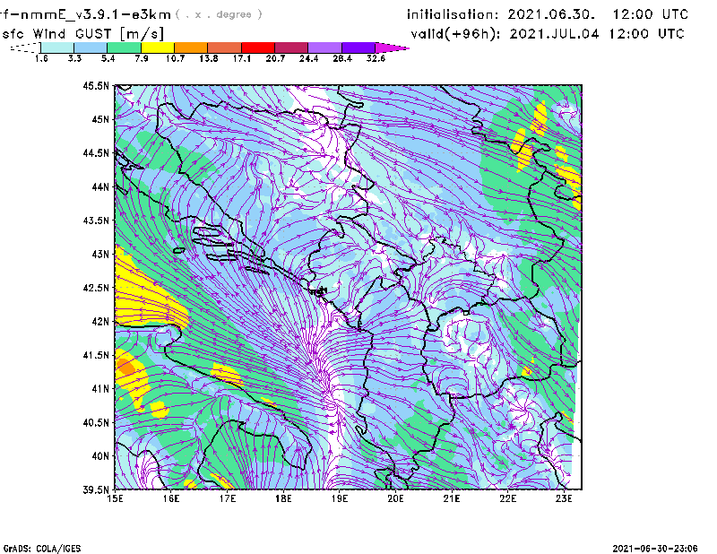The height and width of the screenshot is (554, 717).
Task: Click the lavender legend swatch between 24.4 and 28.4
Action: tap(324, 48)
